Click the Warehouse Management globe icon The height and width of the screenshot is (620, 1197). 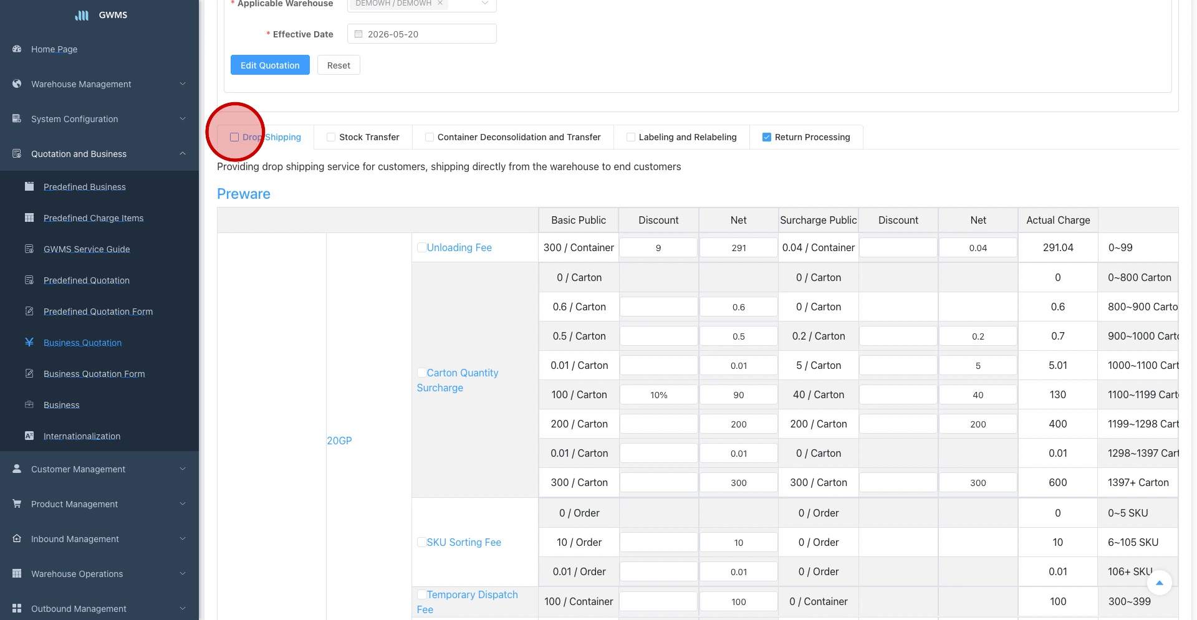(17, 83)
